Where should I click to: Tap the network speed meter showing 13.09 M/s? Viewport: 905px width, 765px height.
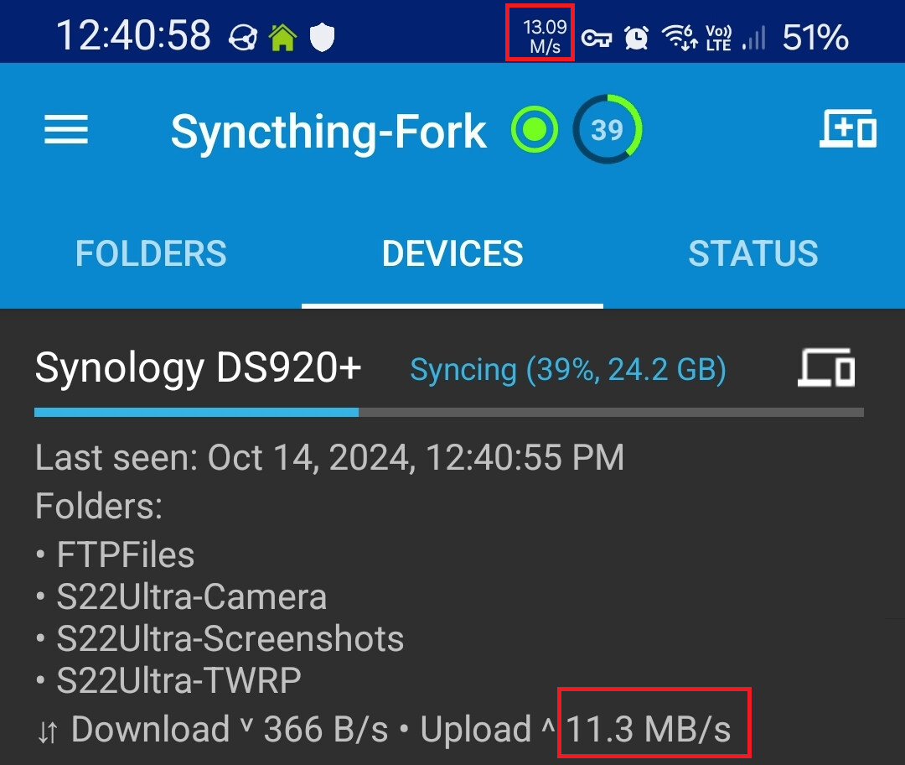539,35
